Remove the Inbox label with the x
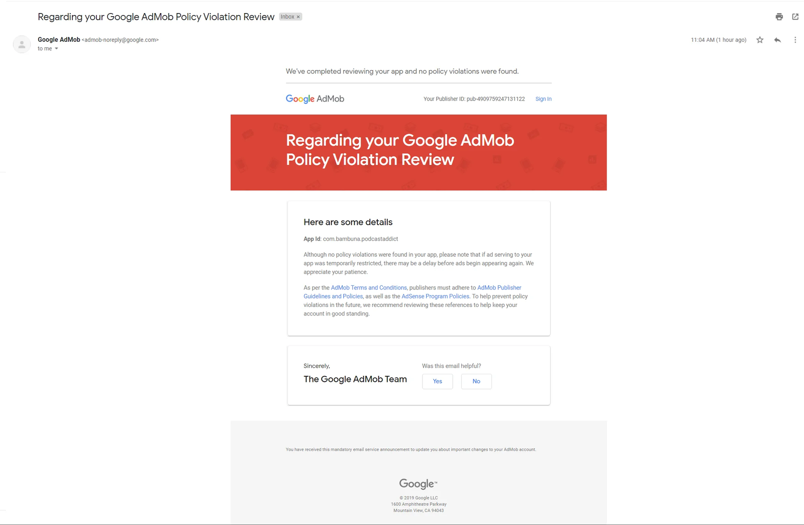Screen dimensions: 804x525 point(298,17)
